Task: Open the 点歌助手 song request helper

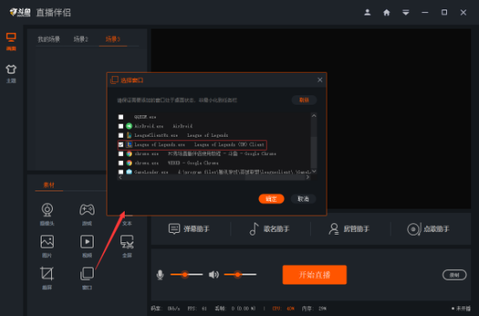Action: [428, 229]
